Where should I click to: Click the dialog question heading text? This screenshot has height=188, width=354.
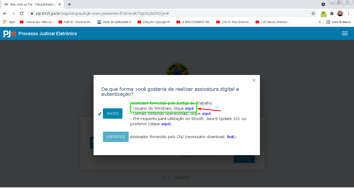[x=170, y=92]
